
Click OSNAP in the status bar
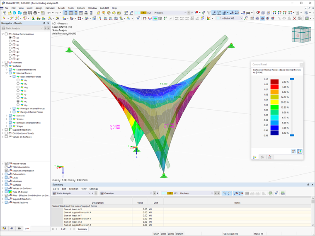[179, 234]
